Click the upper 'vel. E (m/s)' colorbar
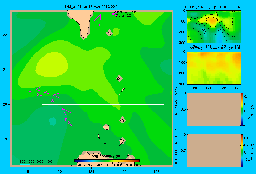 242,109
